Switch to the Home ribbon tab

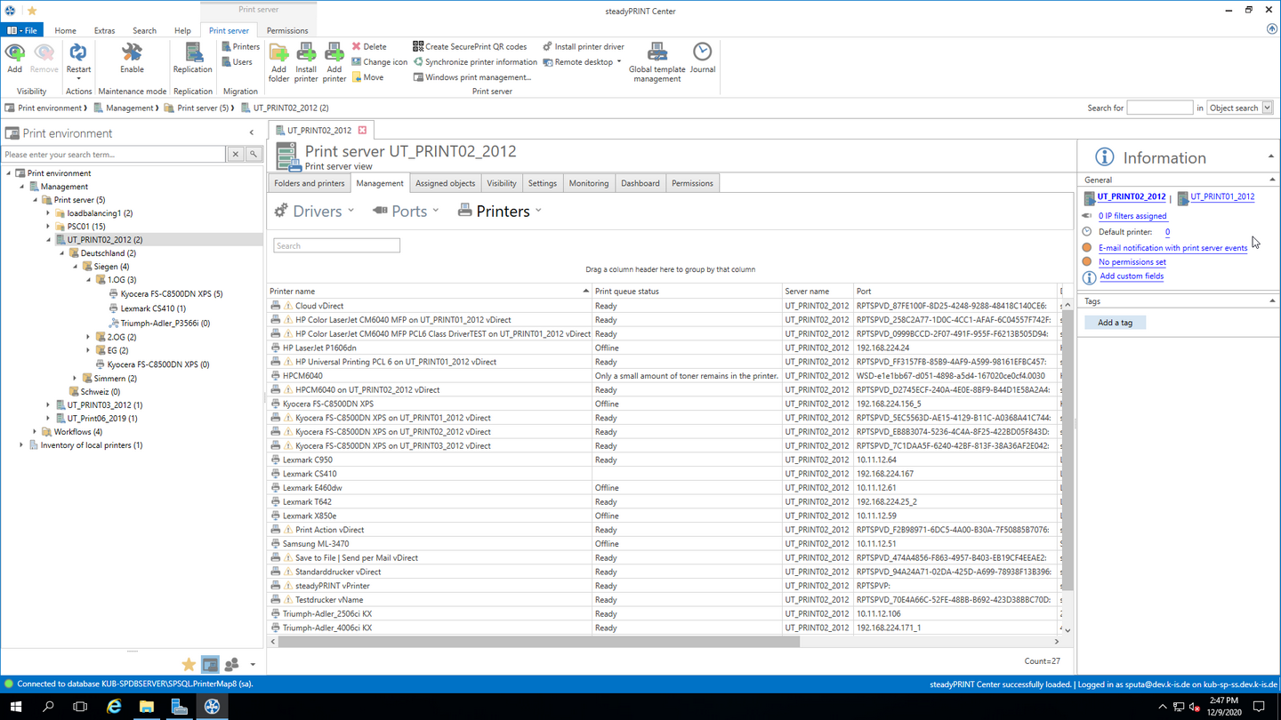tap(65, 30)
